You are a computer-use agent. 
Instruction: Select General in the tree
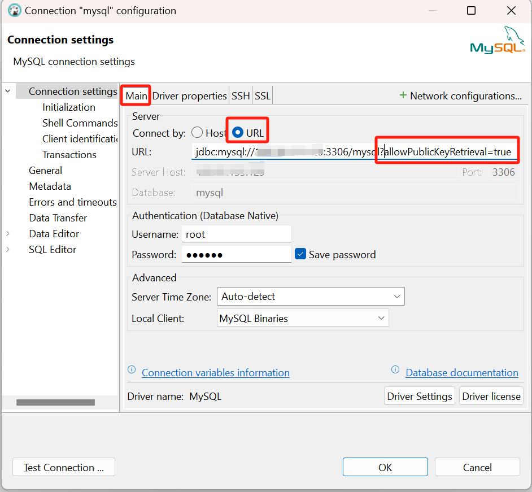point(46,171)
